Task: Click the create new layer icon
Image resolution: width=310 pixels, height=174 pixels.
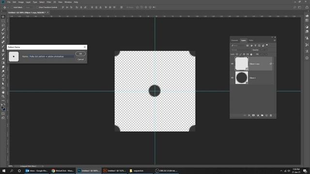Action: (x=266, y=115)
